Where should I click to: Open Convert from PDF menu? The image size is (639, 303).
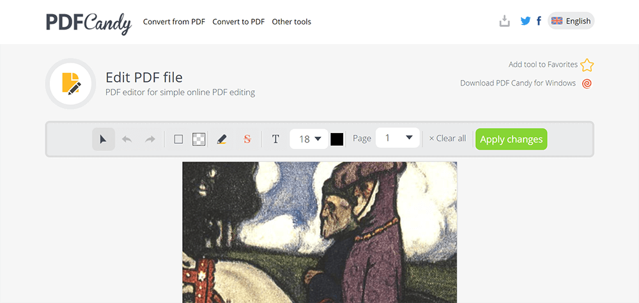point(174,22)
